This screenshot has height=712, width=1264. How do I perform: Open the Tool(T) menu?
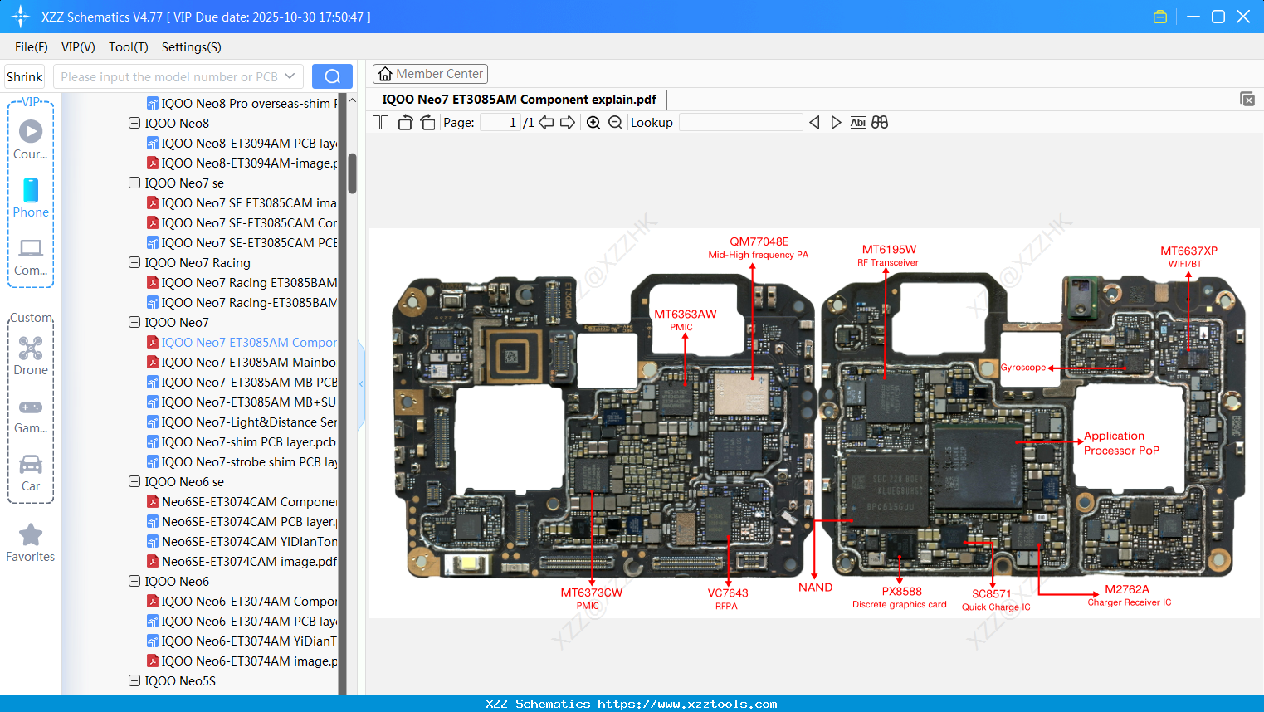pyautogui.click(x=128, y=47)
